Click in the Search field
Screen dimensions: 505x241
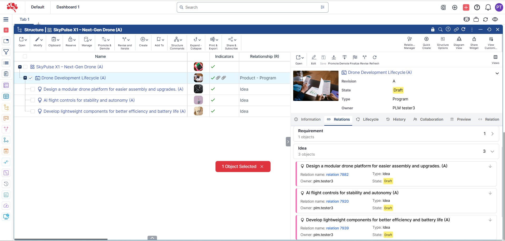click(250, 7)
